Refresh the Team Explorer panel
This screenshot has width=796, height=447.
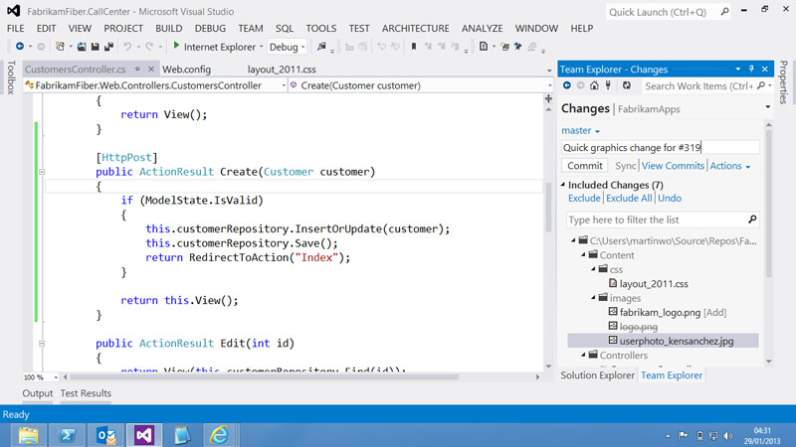click(627, 85)
